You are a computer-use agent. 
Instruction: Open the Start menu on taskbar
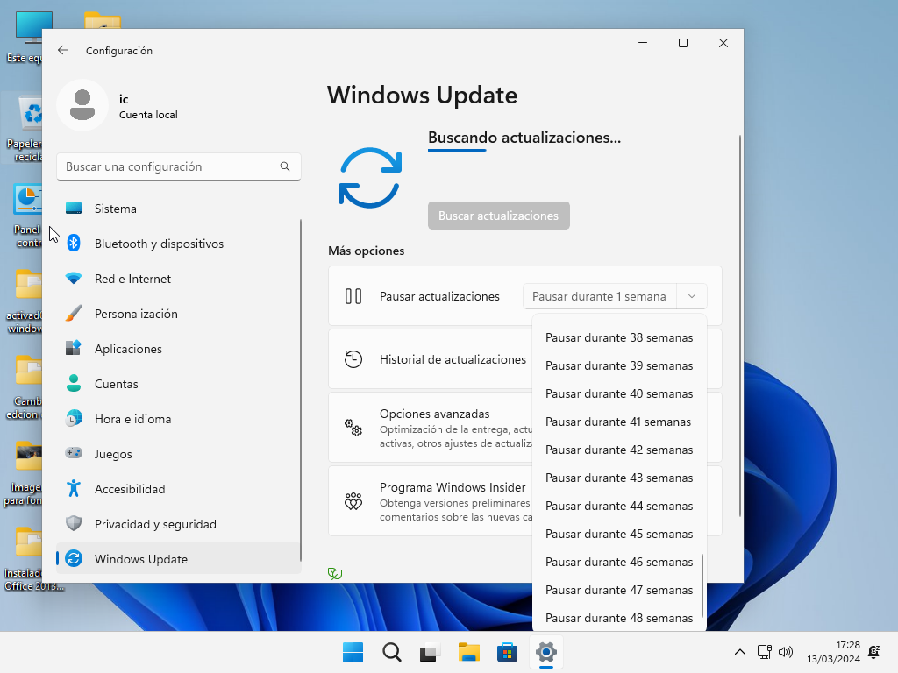[353, 652]
